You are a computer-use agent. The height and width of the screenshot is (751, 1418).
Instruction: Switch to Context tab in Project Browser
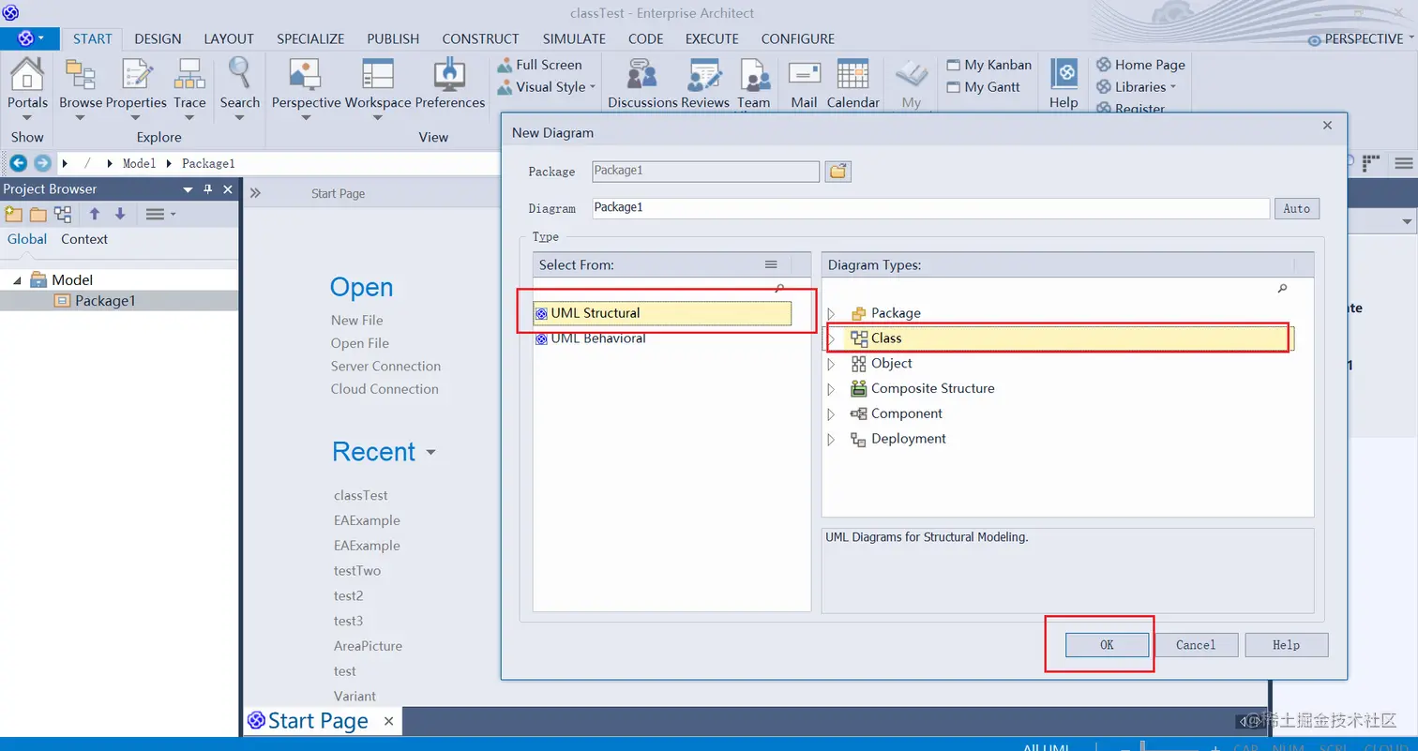click(x=84, y=239)
